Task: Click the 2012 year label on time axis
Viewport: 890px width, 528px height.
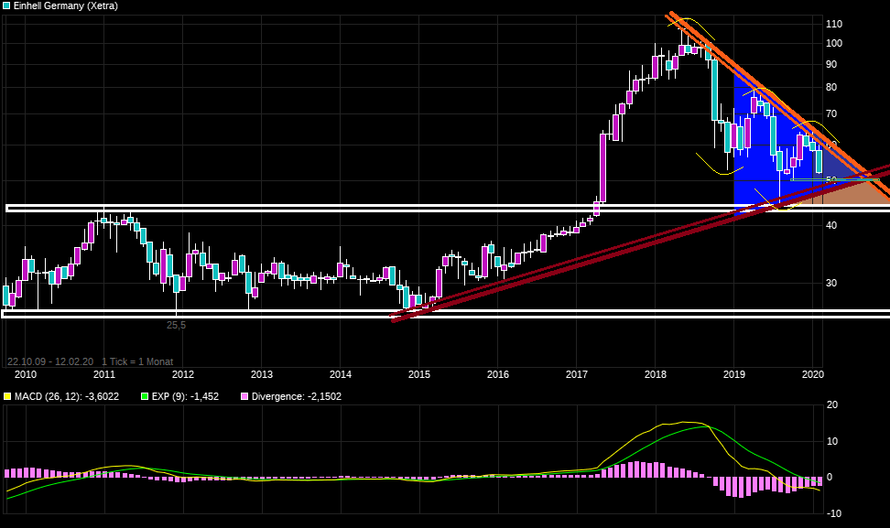Action: pos(182,374)
